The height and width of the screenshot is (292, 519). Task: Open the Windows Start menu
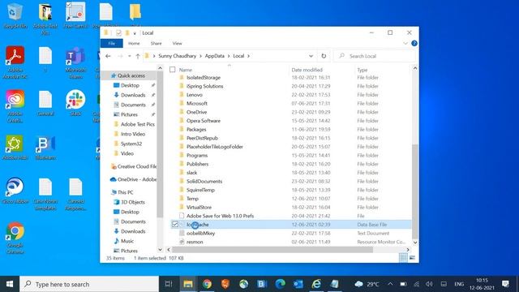pos(10,284)
